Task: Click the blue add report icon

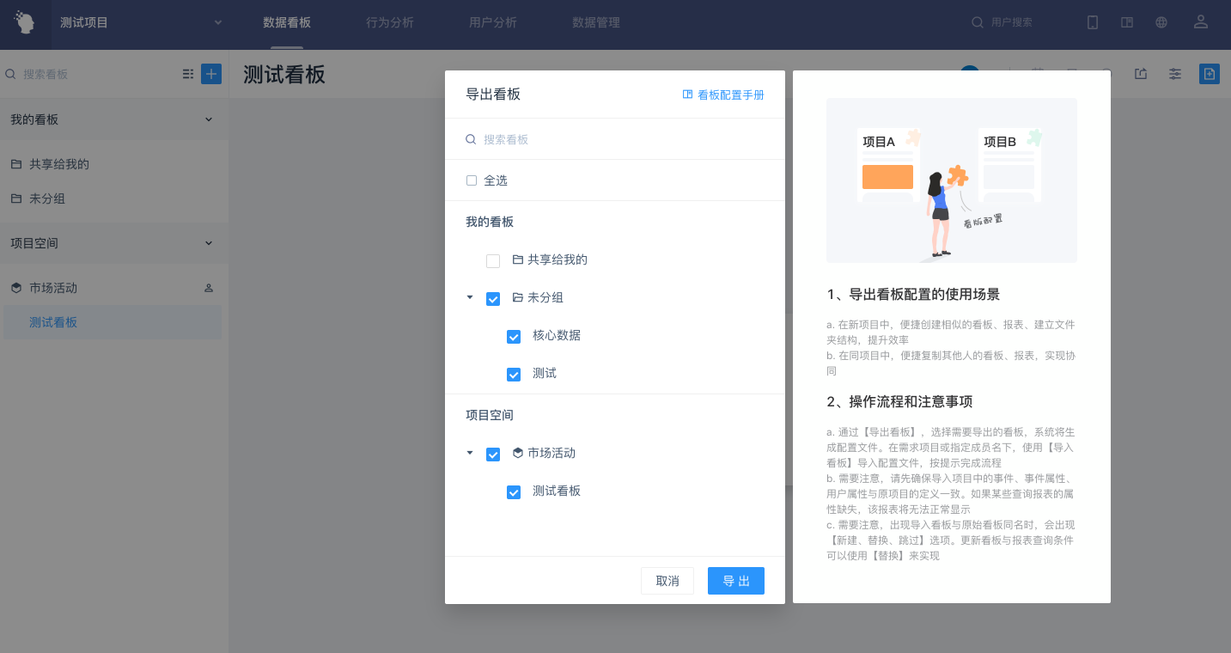Action: [x=1209, y=74]
